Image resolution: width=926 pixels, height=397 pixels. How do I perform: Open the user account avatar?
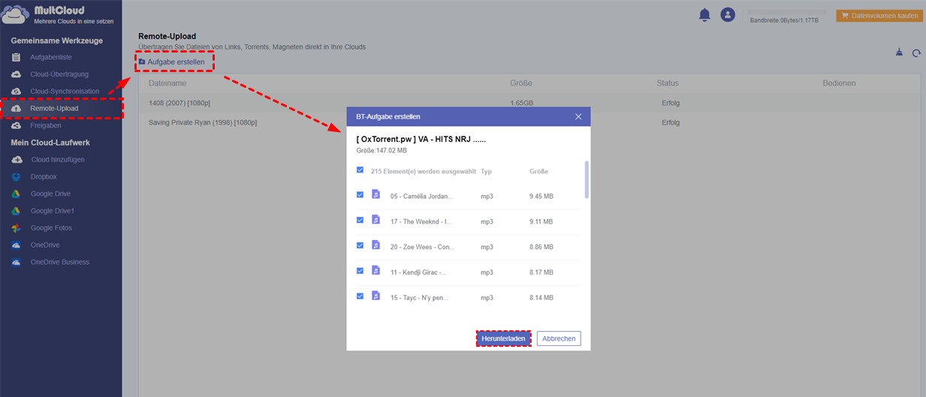727,14
